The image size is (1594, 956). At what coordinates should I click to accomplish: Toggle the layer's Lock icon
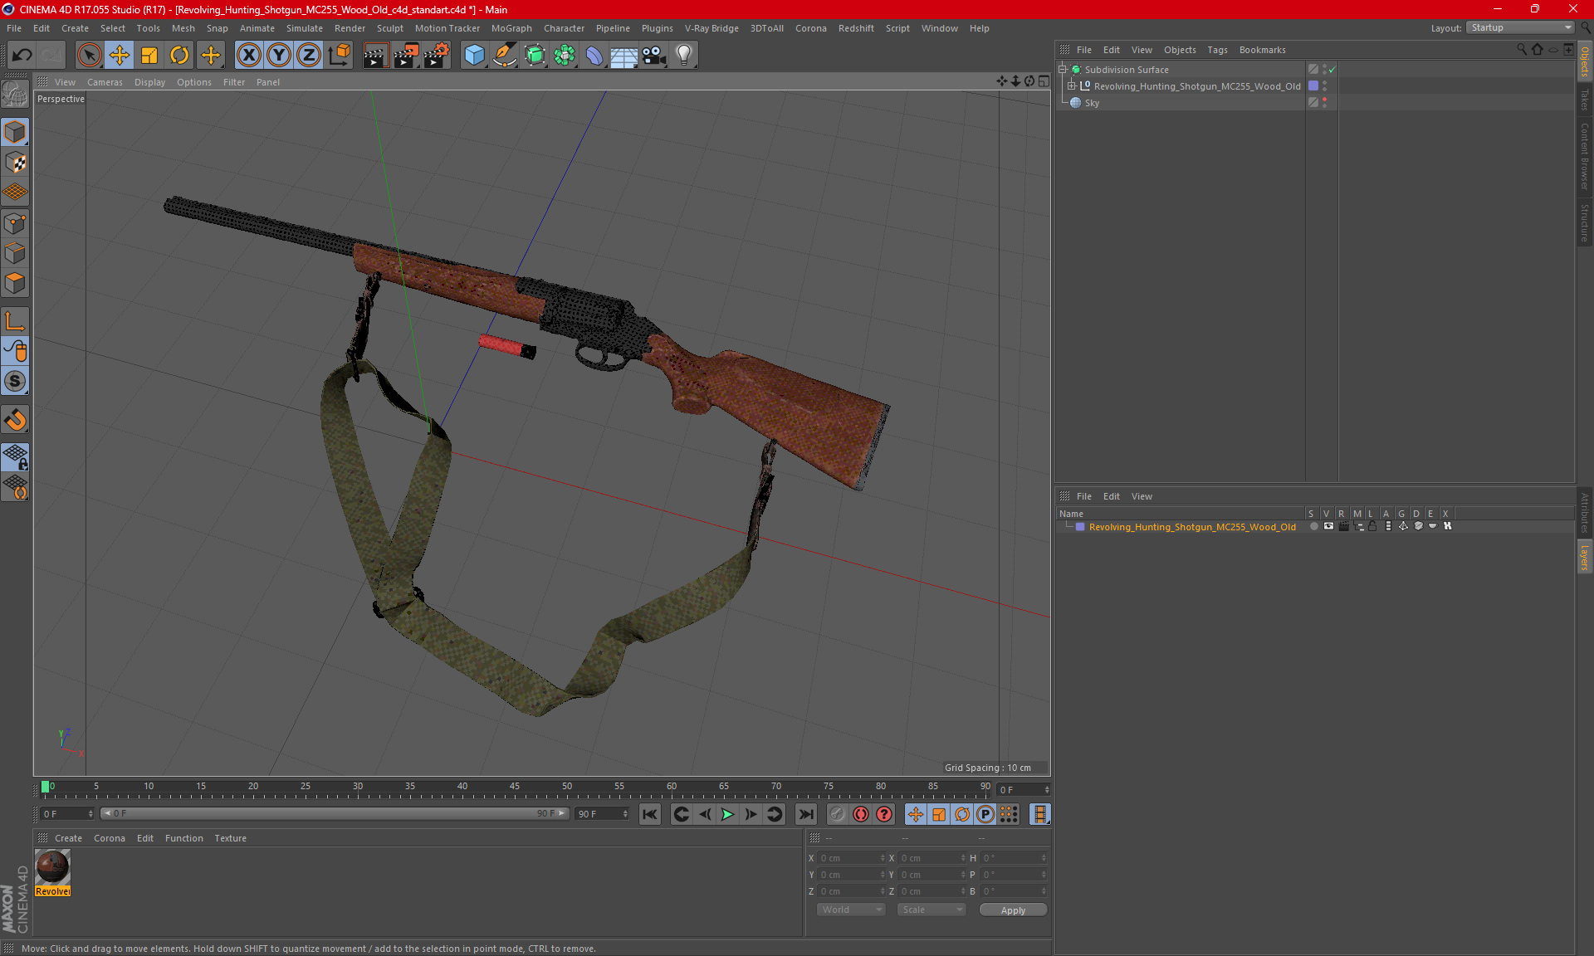[x=1373, y=526]
